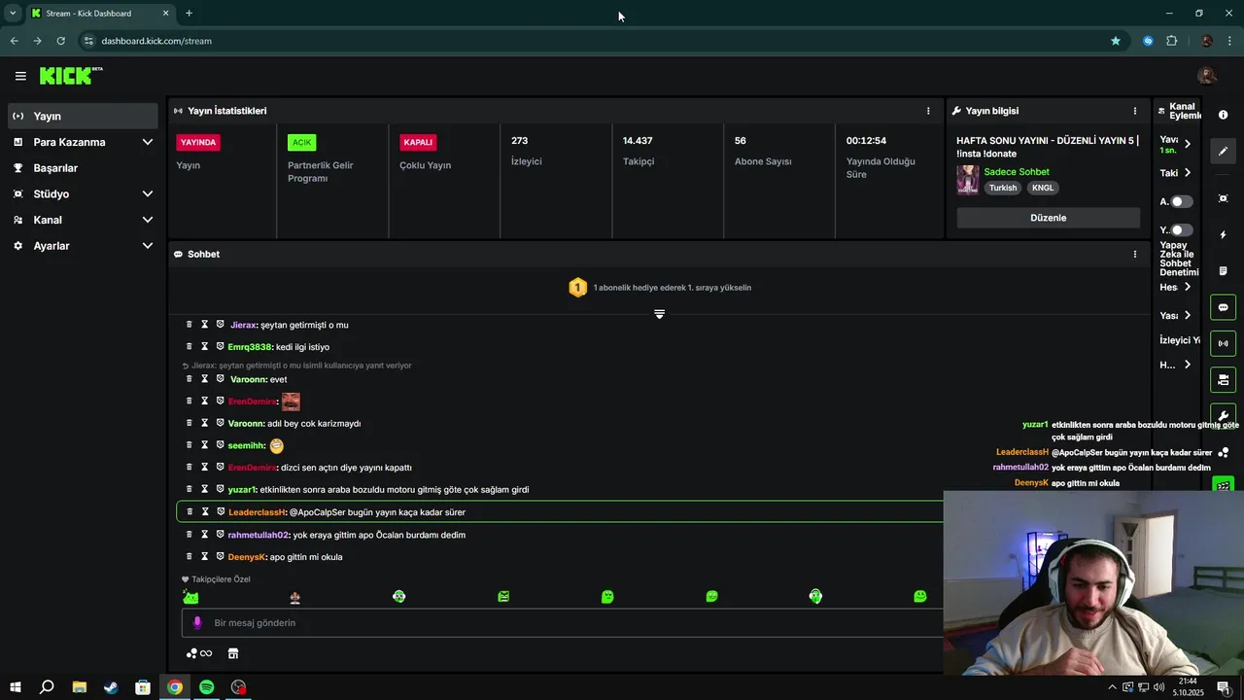Click the Kick logo

(70, 76)
